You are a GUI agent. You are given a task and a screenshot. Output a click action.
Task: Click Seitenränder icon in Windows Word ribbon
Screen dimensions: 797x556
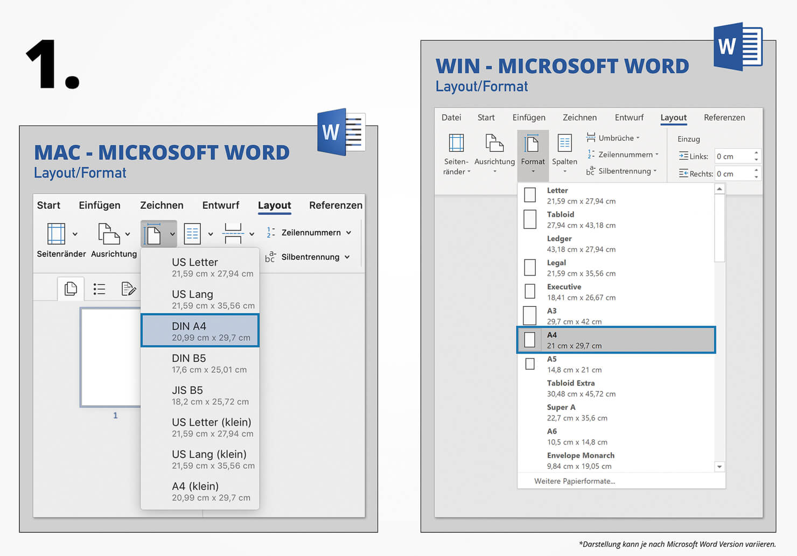[x=456, y=143]
